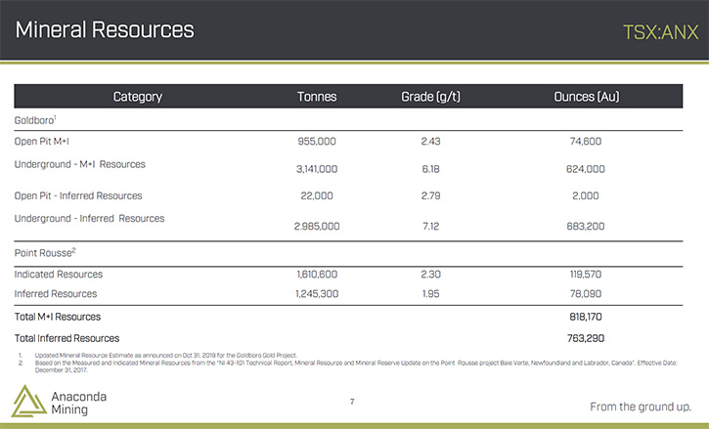Click the 2.43 grade value
This screenshot has width=709, height=429.
point(430,142)
